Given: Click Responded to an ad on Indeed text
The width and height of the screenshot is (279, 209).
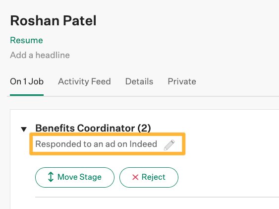Looking at the screenshot, I should coord(96,144).
